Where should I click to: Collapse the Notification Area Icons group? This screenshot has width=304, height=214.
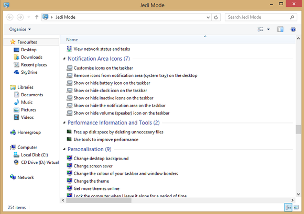tap(64, 59)
